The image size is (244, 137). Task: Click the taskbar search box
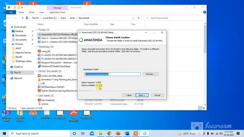click(x=39, y=134)
